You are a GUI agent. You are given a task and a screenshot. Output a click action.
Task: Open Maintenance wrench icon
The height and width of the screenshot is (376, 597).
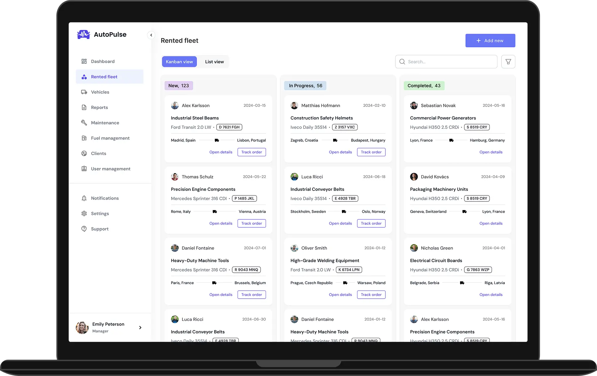(84, 123)
